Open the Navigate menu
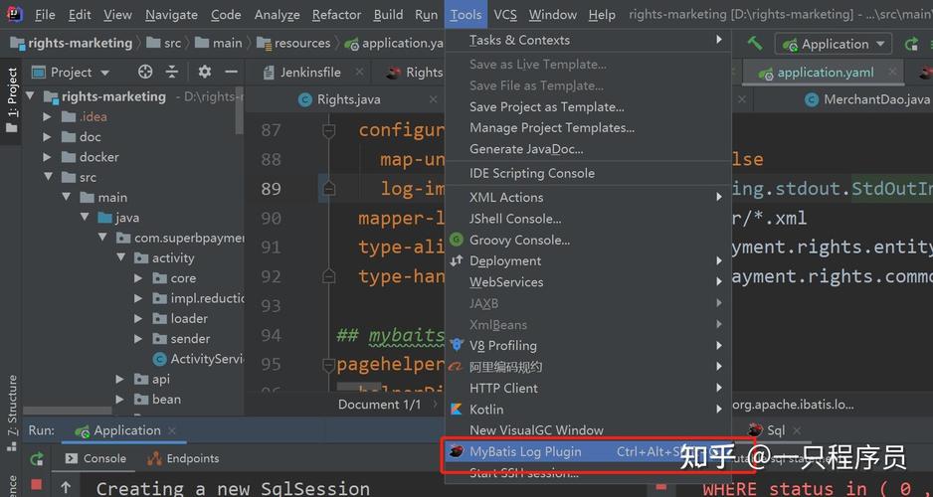Screen dimensions: 933x497 click(x=172, y=15)
